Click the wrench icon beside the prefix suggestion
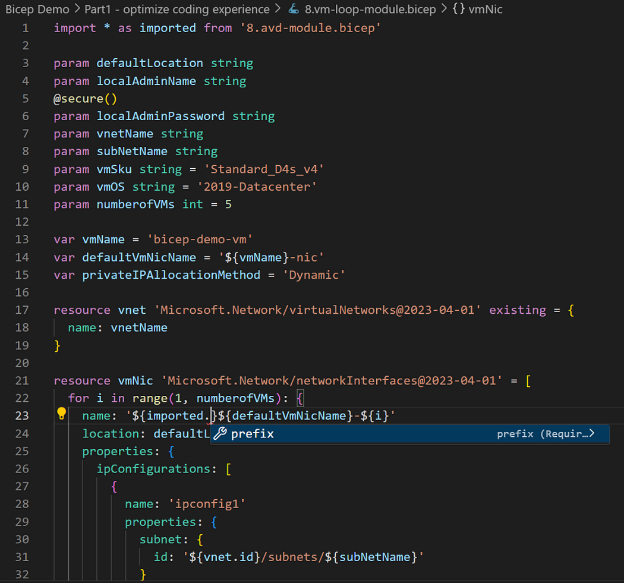 coord(220,434)
